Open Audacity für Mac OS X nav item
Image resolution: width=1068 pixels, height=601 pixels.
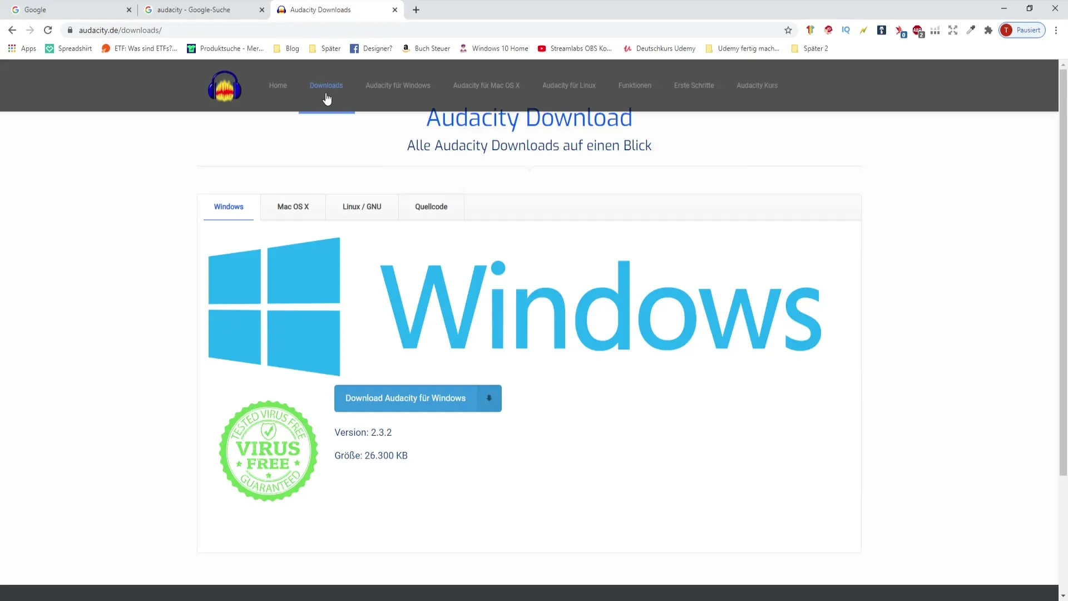[x=486, y=86]
